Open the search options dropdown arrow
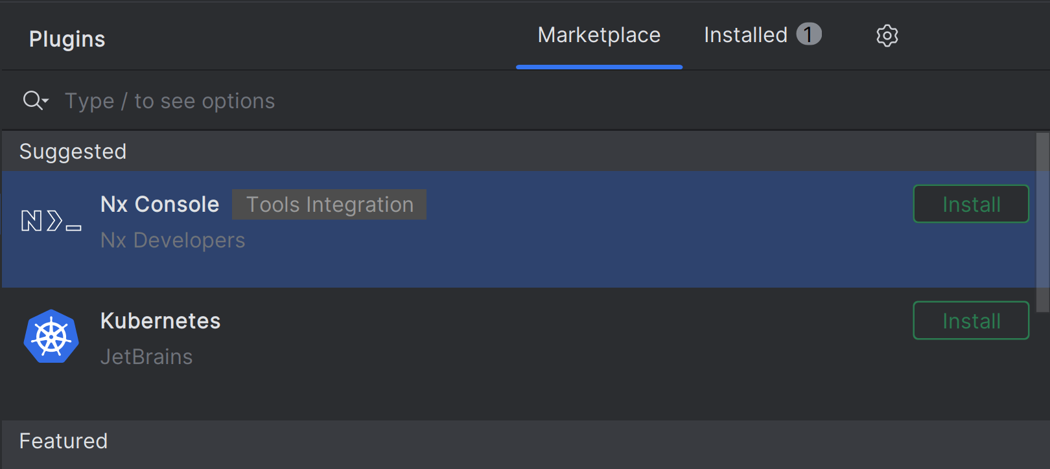Viewport: 1050px width, 469px height. 46,101
